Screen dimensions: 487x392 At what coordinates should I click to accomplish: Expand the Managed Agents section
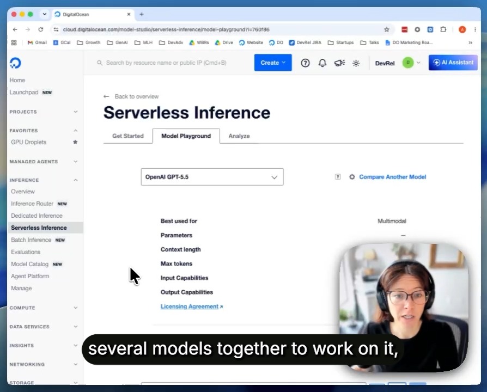[x=75, y=162]
